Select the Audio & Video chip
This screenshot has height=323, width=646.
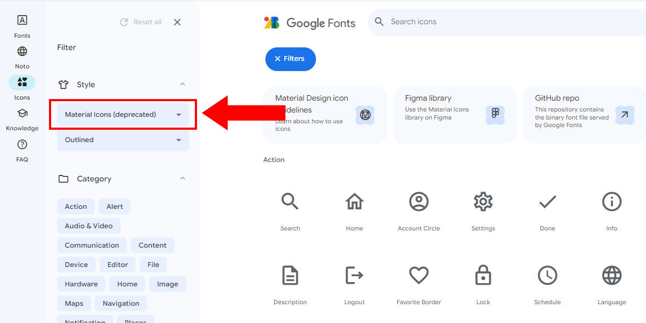[89, 226]
